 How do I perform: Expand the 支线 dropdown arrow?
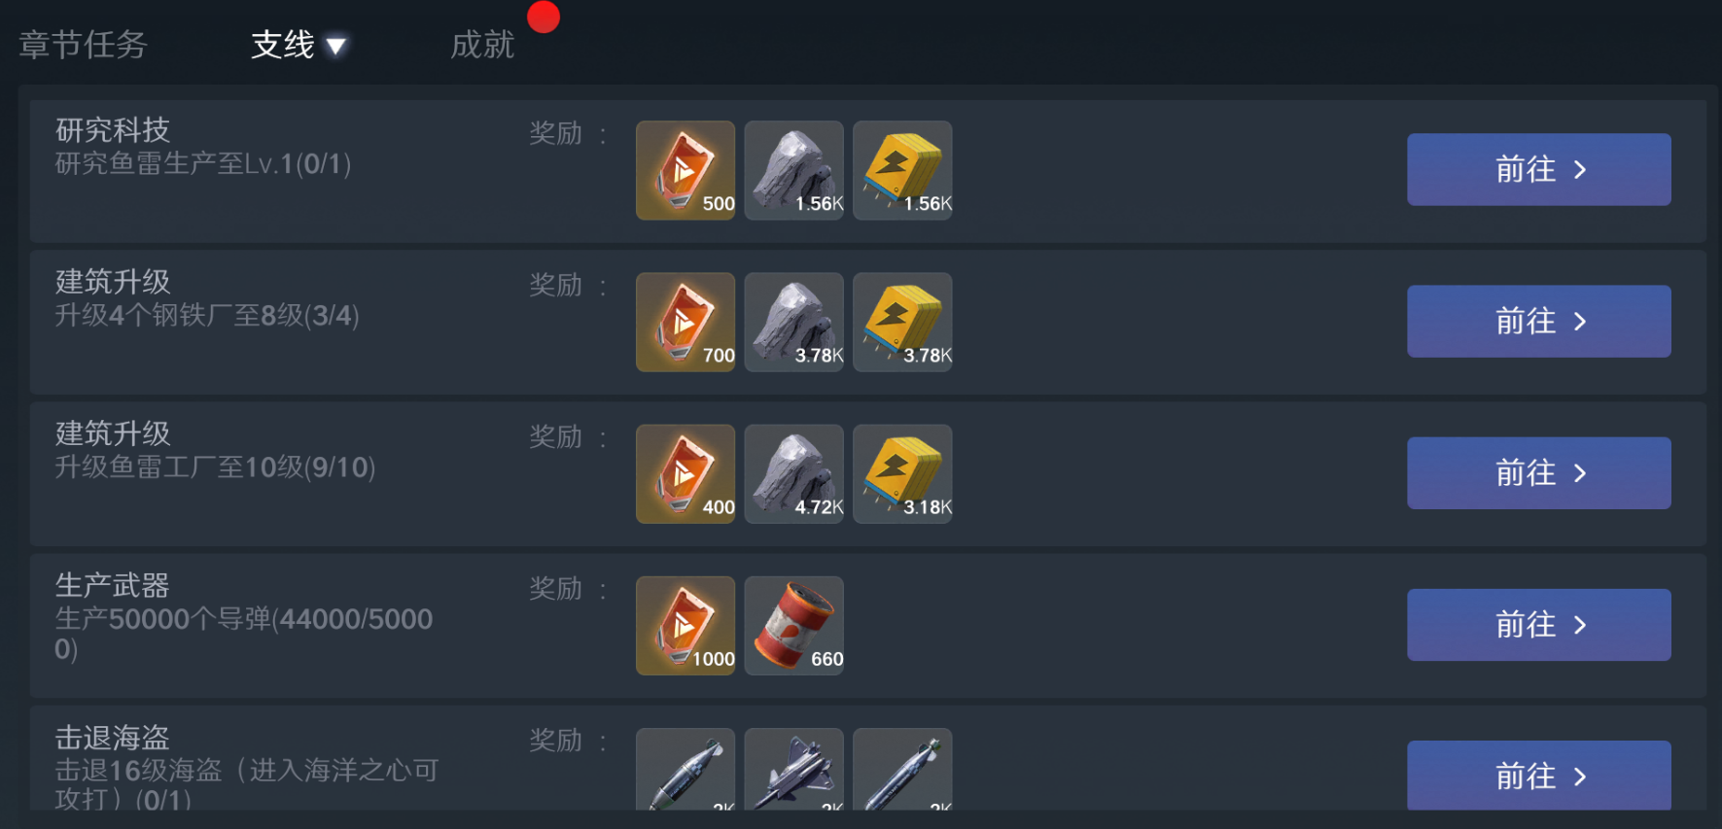click(x=336, y=46)
